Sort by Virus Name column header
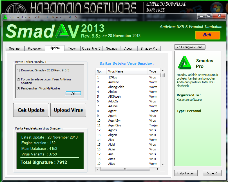Screen dimensions: 228x182 127,71
